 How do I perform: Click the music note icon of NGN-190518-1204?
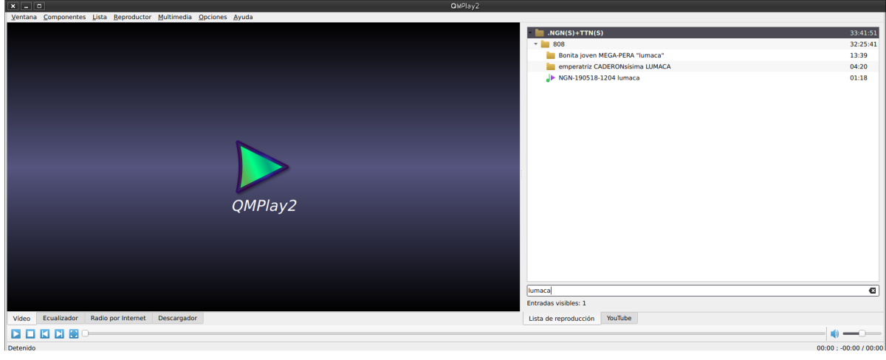[551, 77]
